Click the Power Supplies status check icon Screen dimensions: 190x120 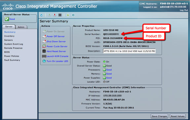[104, 78]
